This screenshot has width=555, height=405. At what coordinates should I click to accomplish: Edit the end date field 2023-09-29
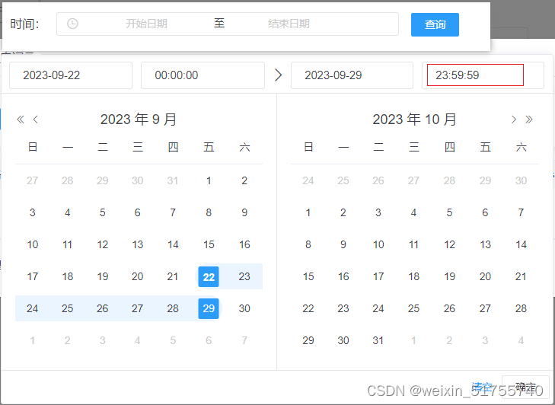(x=352, y=75)
